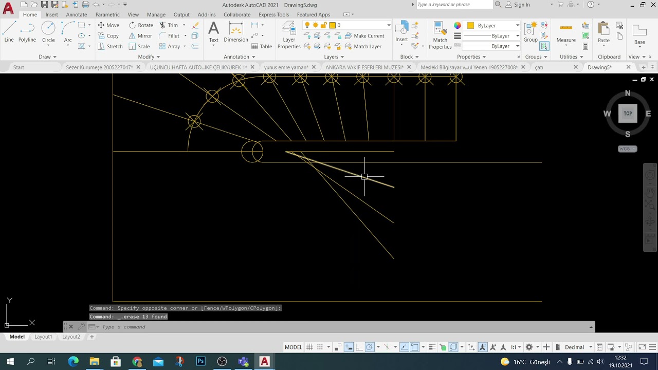Click the Copy command in Modify panel
This screenshot has height=370, width=658.
[x=108, y=36]
